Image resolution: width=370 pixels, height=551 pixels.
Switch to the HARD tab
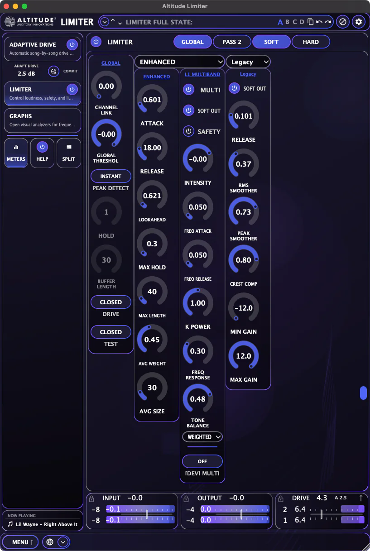pyautogui.click(x=311, y=42)
